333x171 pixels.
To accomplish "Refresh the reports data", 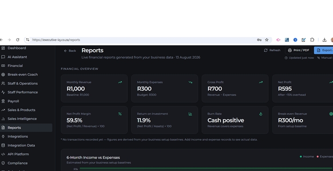I will click(x=272, y=50).
